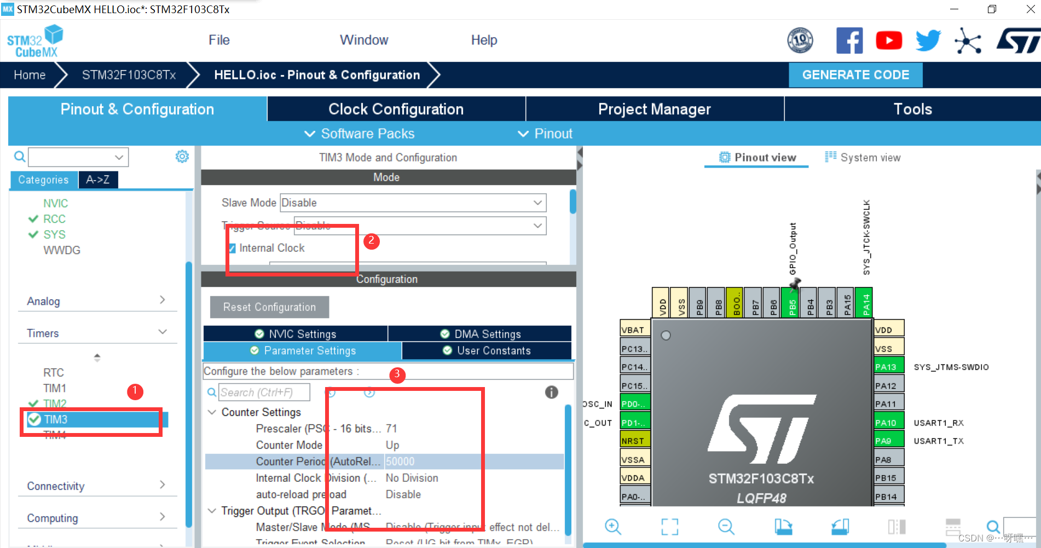This screenshot has width=1041, height=548.
Task: Click the GENERATE CODE button
Action: (x=855, y=75)
